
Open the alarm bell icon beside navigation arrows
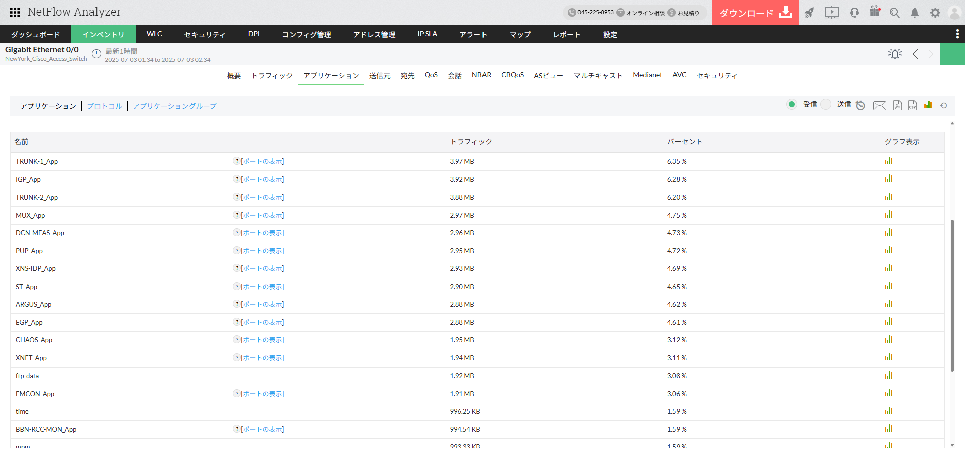[x=895, y=54]
